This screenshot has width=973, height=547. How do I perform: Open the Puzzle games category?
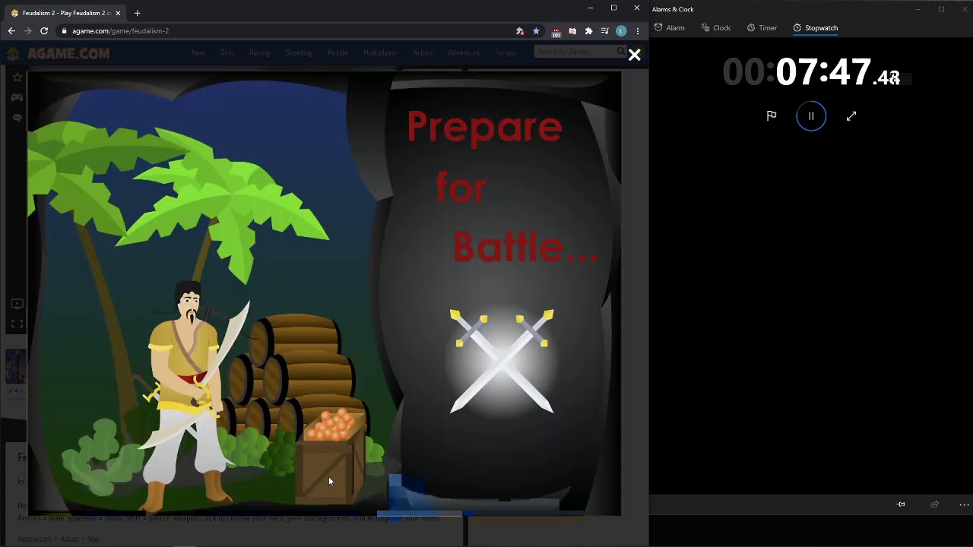coord(338,52)
